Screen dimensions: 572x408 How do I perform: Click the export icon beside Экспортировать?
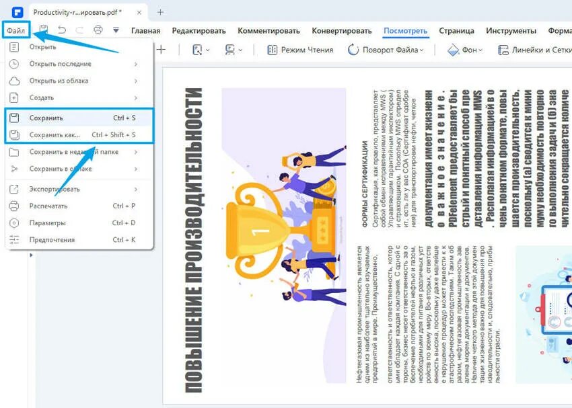(x=14, y=190)
